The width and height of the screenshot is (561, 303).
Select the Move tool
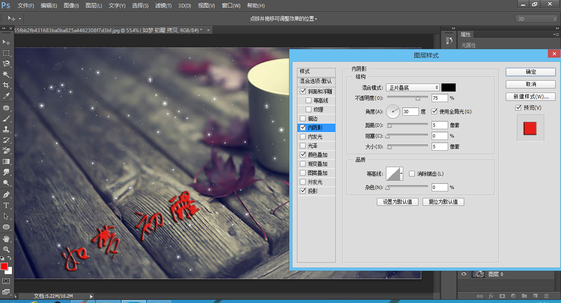click(x=6, y=42)
